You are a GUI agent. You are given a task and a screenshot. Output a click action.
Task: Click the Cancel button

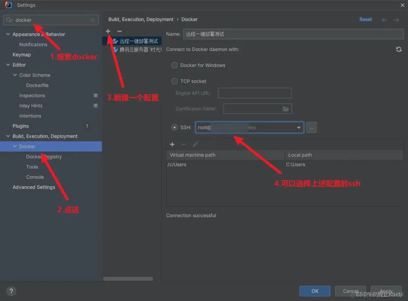351,291
